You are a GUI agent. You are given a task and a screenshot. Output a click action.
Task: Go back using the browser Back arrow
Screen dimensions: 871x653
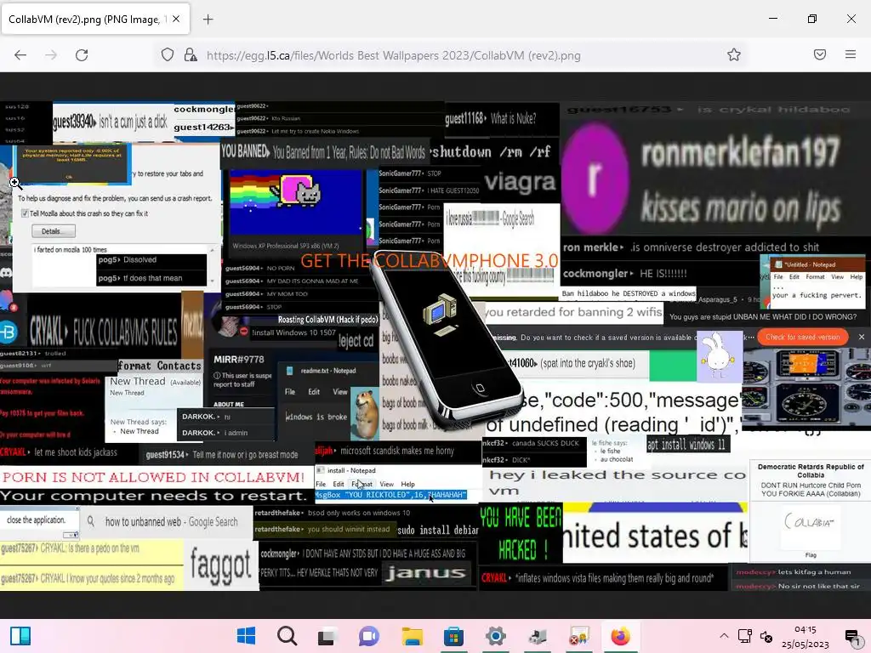pyautogui.click(x=20, y=55)
